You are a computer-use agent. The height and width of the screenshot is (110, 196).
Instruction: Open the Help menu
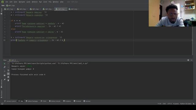pos(62,2)
